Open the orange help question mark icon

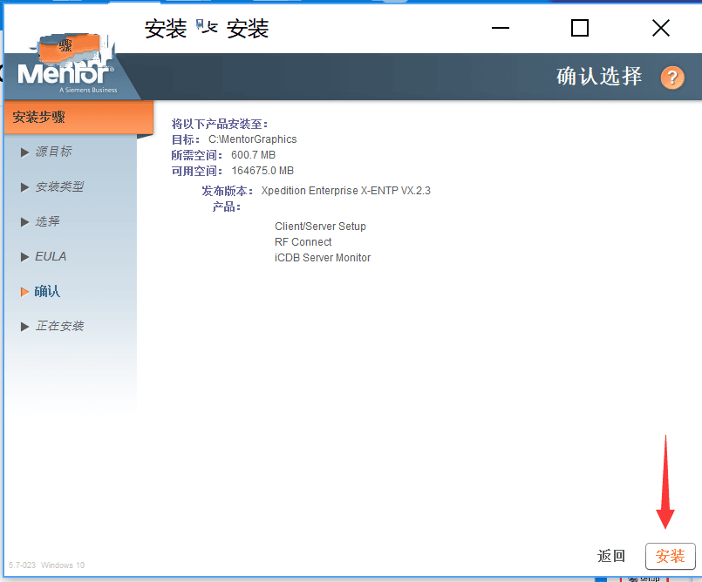[672, 78]
